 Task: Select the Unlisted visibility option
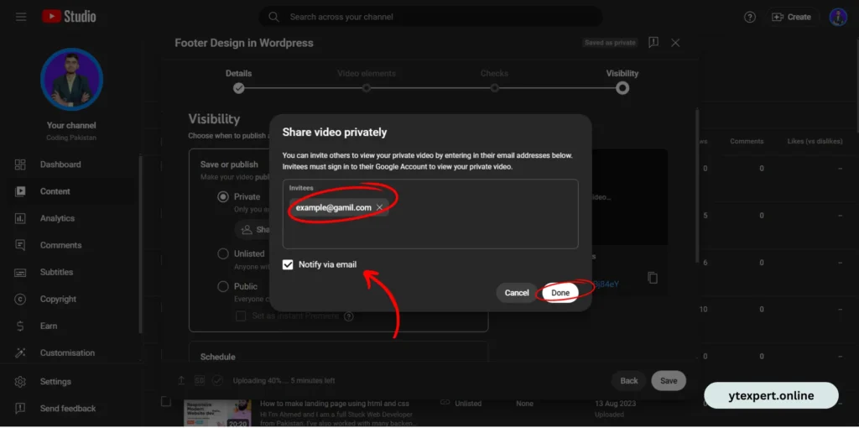pyautogui.click(x=223, y=253)
